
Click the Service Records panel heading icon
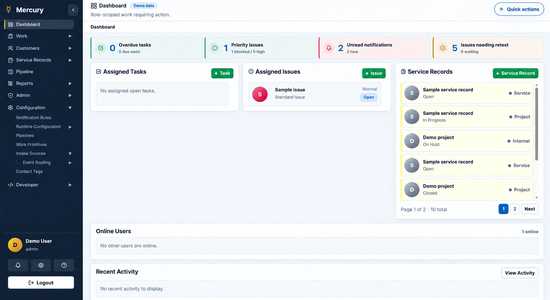pyautogui.click(x=403, y=72)
